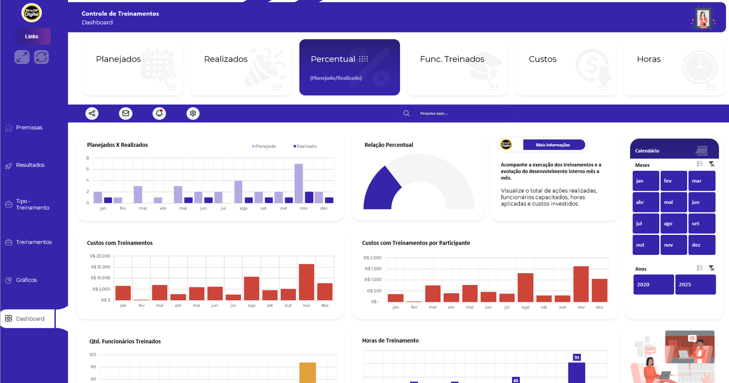Click the user profile avatar picture
Image resolution: width=729 pixels, height=383 pixels.
pos(703,18)
